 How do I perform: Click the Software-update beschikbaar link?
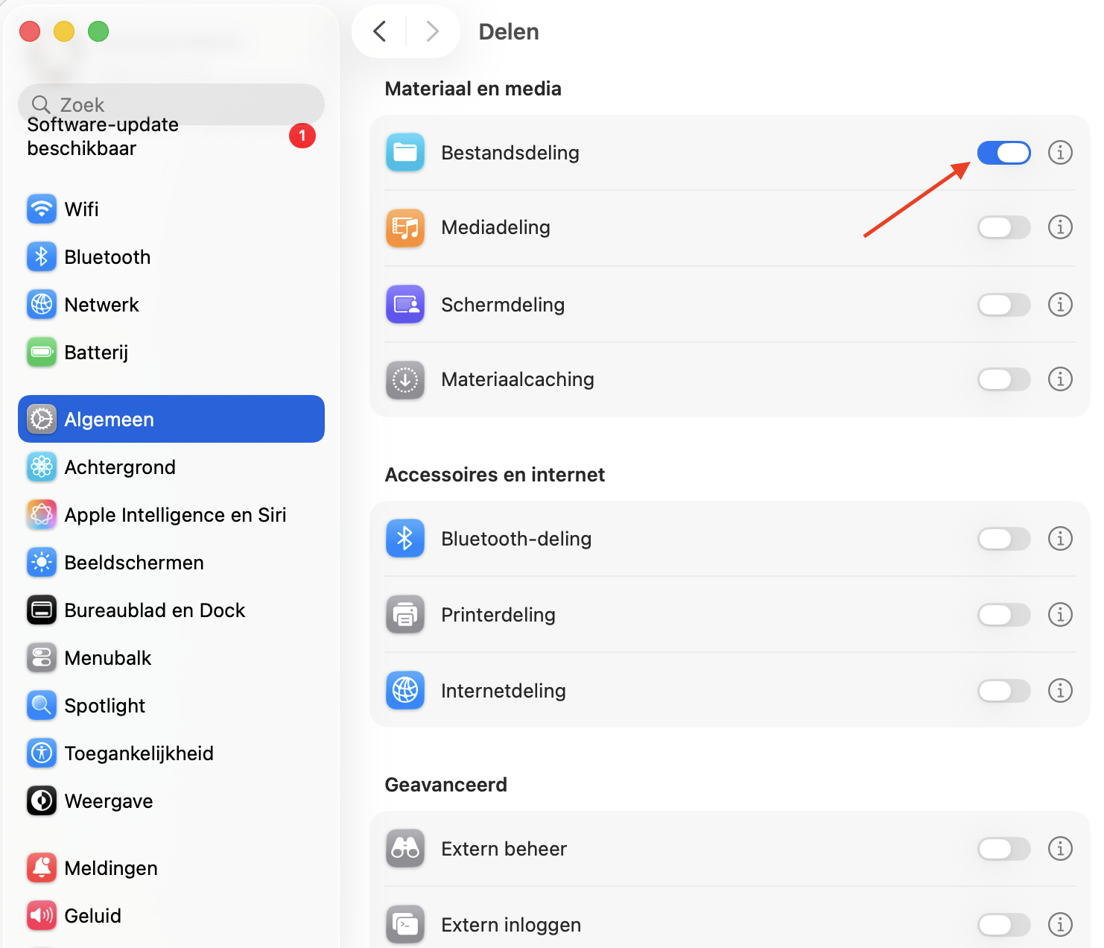point(103,136)
